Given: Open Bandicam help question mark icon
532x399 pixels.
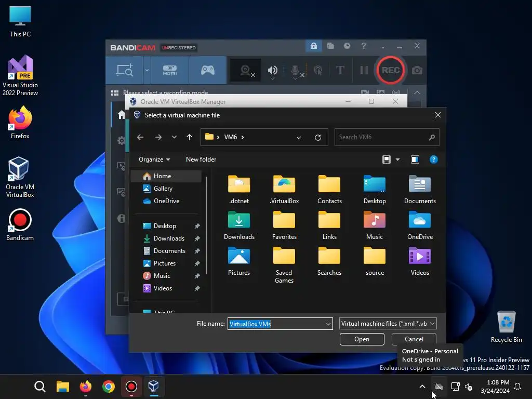Looking at the screenshot, I should coord(364,46).
